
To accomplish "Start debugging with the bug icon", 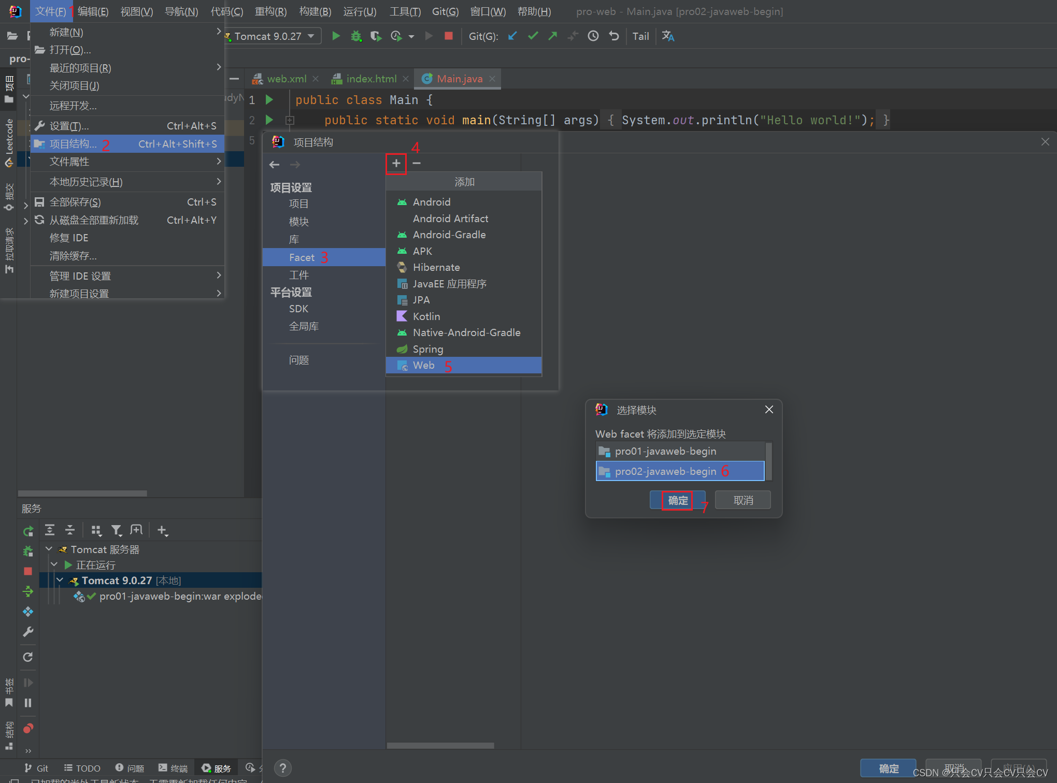I will [x=356, y=36].
